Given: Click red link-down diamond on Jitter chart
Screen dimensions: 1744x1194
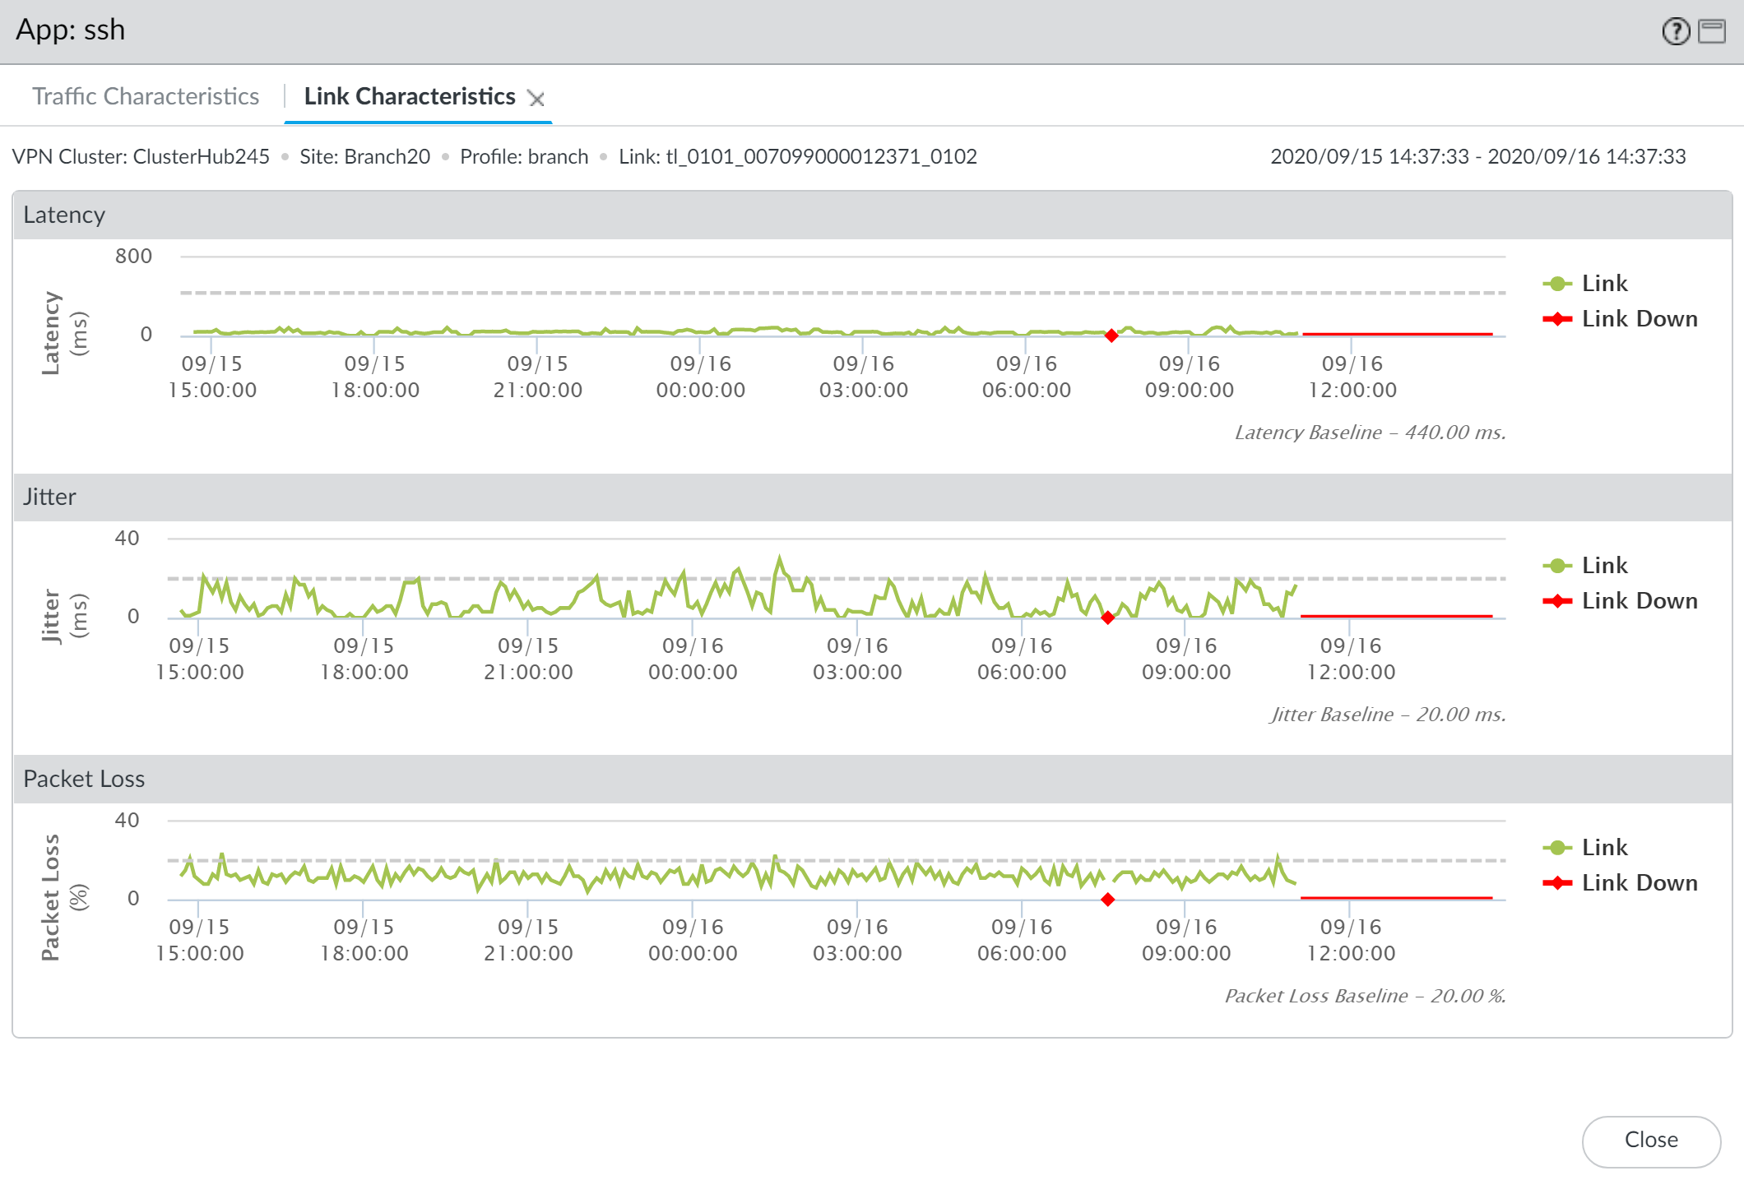Looking at the screenshot, I should coord(1108,618).
